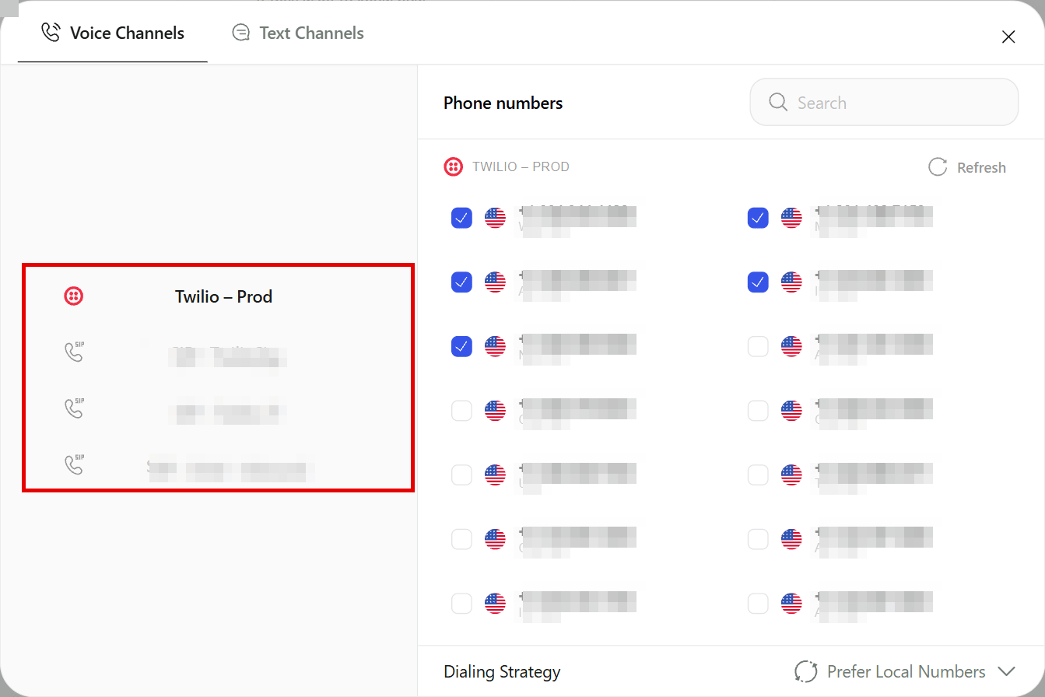
Task: Close the channels dialog
Action: [1008, 37]
